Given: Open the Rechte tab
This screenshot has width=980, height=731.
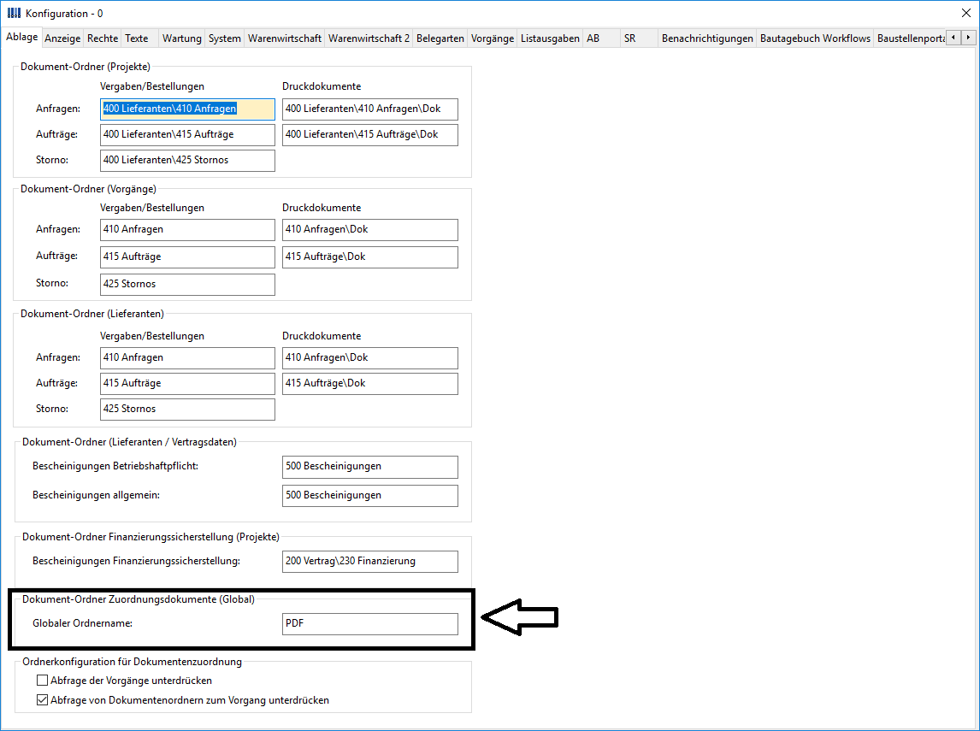Looking at the screenshot, I should pos(103,38).
